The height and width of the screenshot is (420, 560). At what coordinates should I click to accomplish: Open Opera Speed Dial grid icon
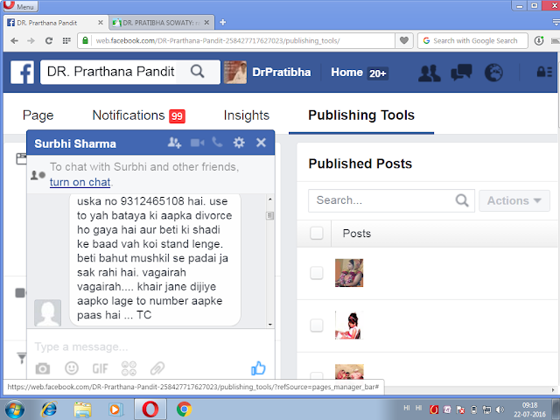click(66, 41)
